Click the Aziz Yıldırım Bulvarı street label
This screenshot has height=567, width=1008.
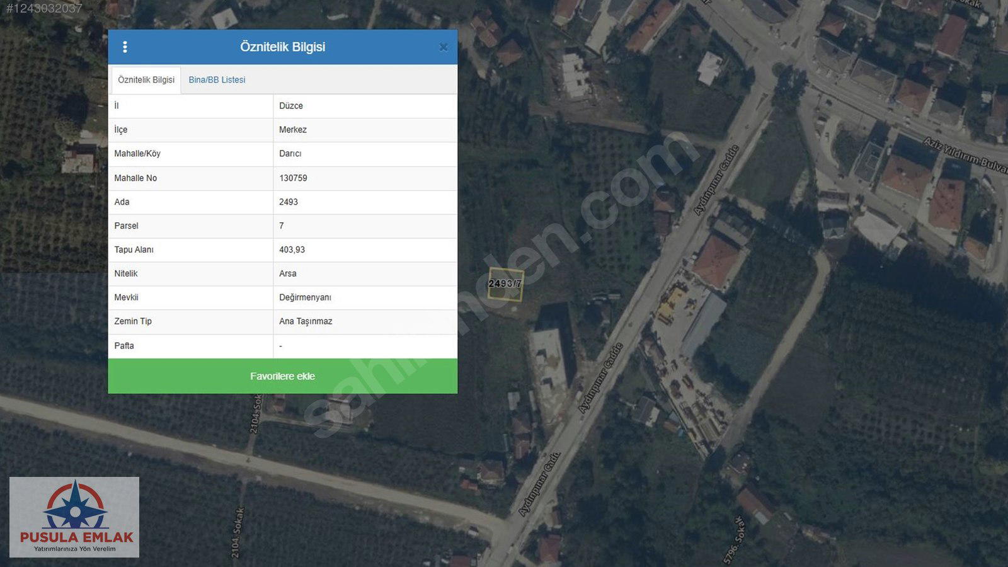[x=965, y=155]
